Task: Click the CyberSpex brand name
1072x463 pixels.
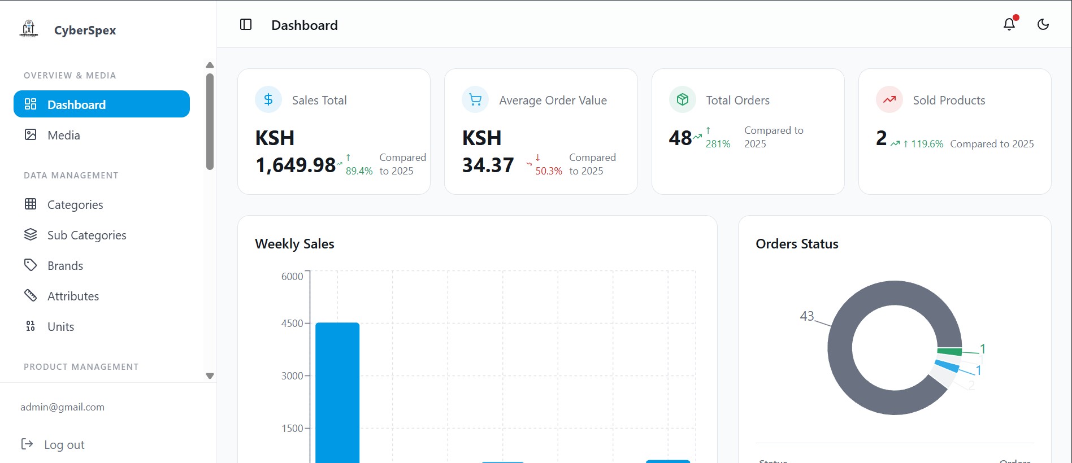Action: 85,30
